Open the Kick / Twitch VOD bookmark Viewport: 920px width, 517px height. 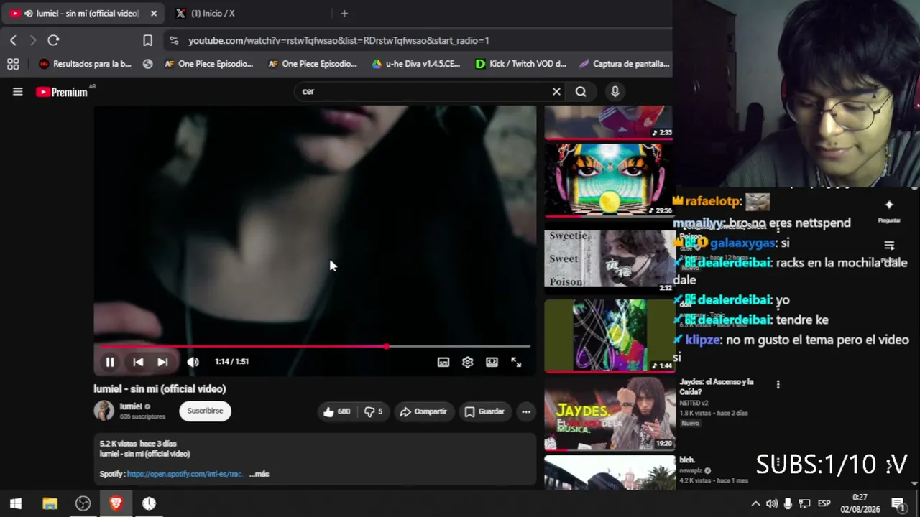[x=521, y=64]
